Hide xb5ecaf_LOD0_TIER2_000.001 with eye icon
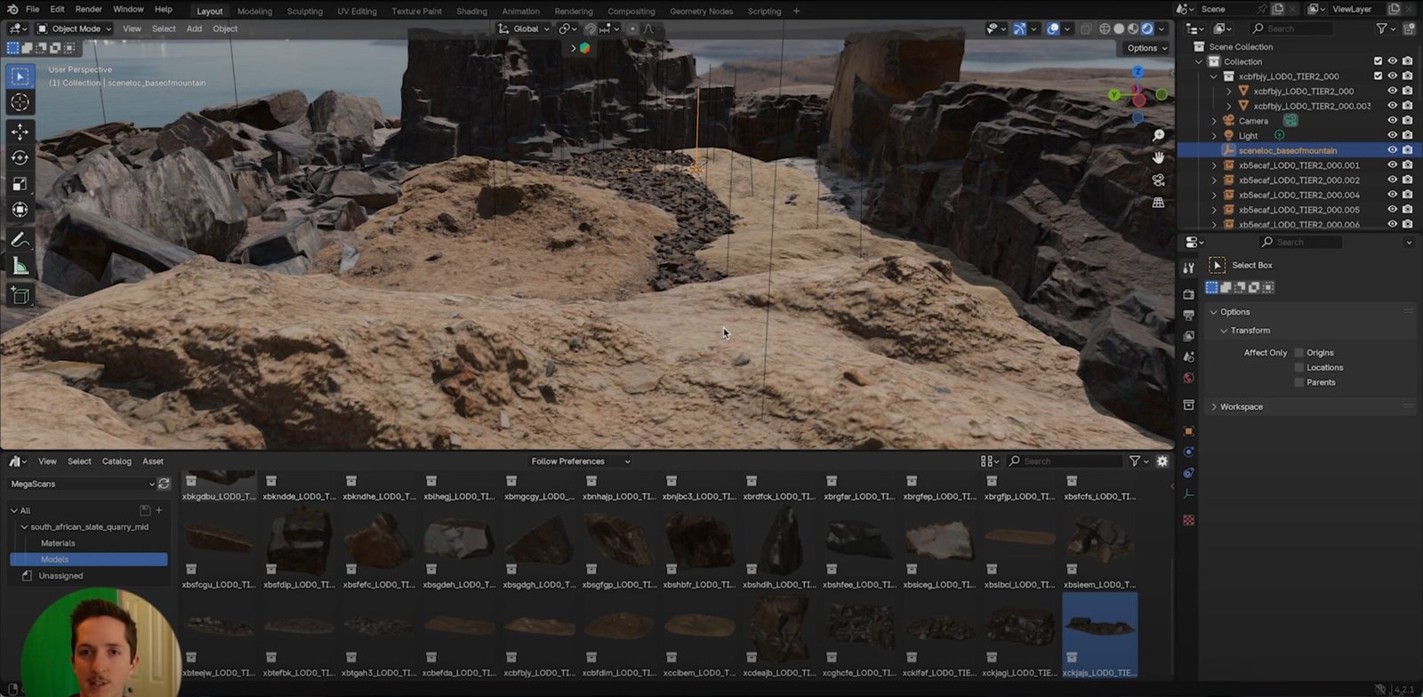Viewport: 1423px width, 697px height. point(1393,165)
